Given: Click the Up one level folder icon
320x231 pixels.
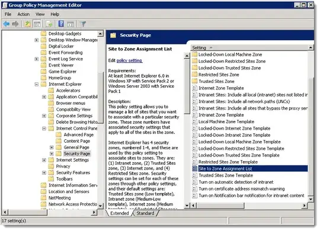Looking at the screenshot, I should (x=27, y=24).
